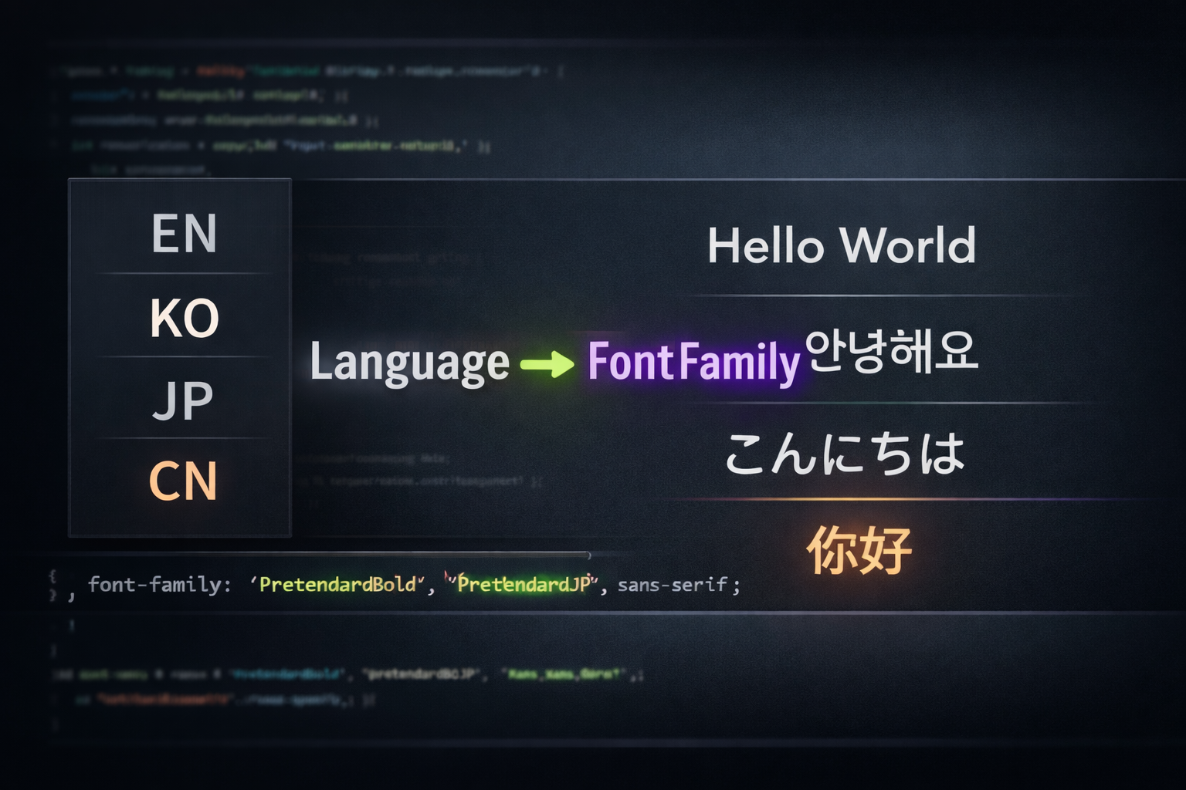Click the 'font-family:' property name
The image size is (1186, 790).
pyautogui.click(x=159, y=584)
